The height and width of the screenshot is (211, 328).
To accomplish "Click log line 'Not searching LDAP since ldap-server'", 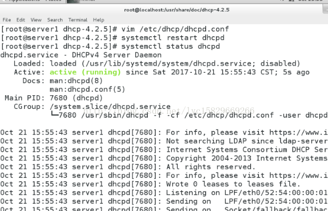I will [x=164, y=141].
